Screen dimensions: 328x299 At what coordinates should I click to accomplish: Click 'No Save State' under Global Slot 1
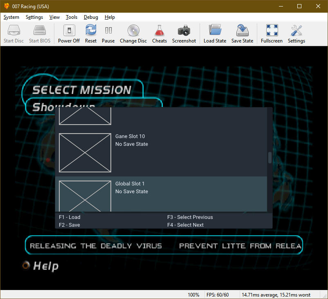click(x=132, y=192)
